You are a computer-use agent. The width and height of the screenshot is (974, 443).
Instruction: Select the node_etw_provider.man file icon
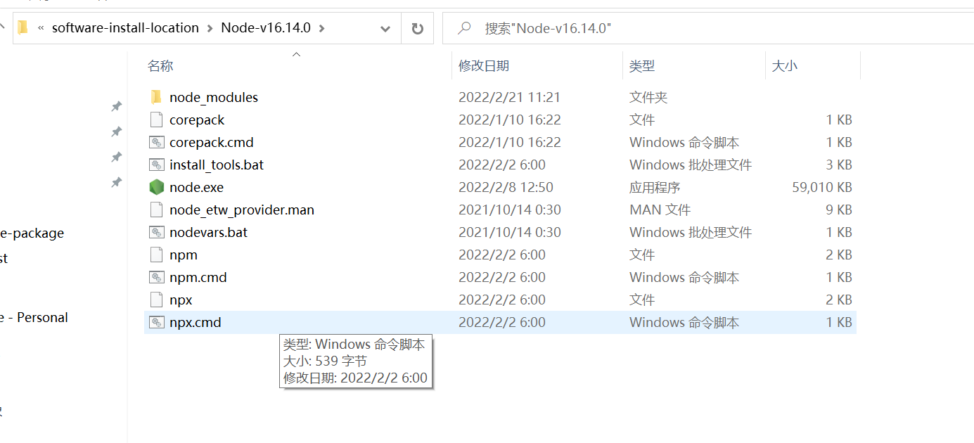click(156, 210)
